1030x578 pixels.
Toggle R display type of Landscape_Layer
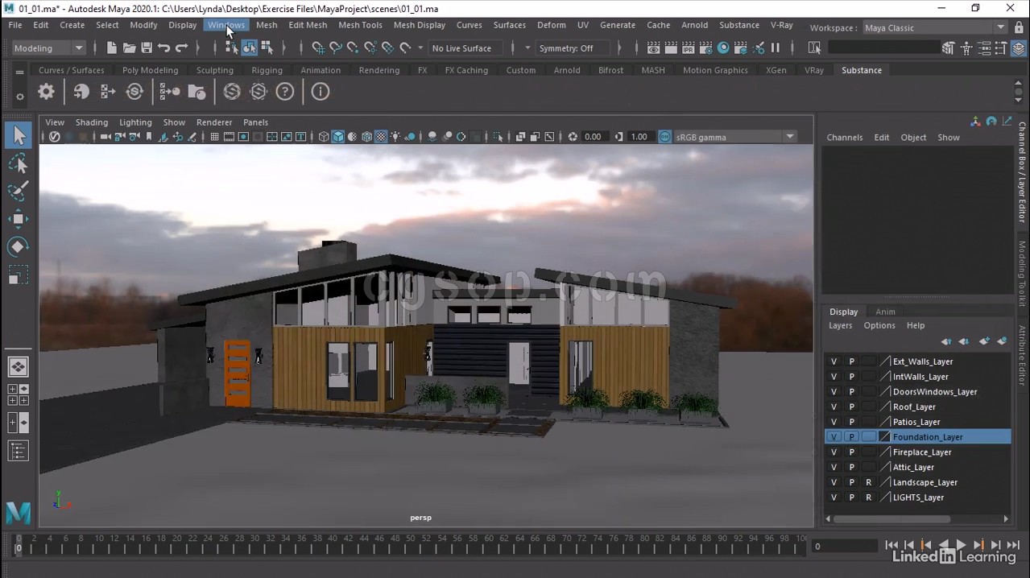coord(868,482)
